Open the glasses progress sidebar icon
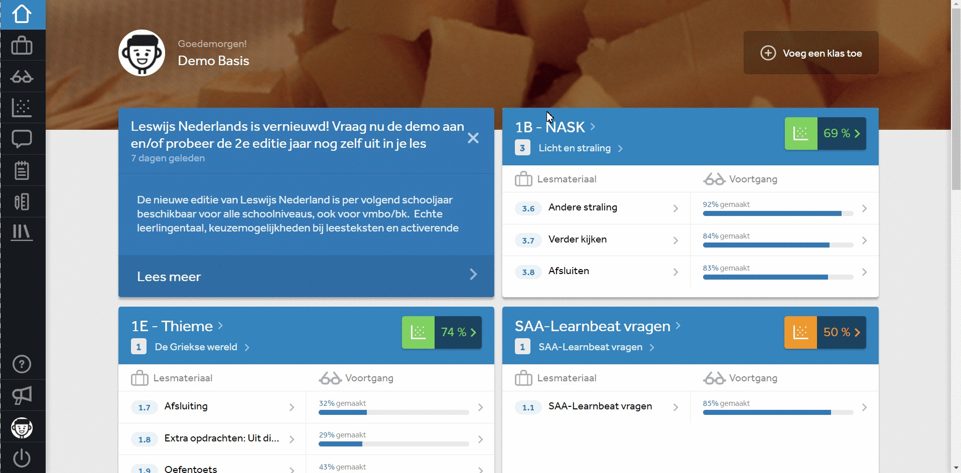Viewport: 961px width, 473px height. 22,77
